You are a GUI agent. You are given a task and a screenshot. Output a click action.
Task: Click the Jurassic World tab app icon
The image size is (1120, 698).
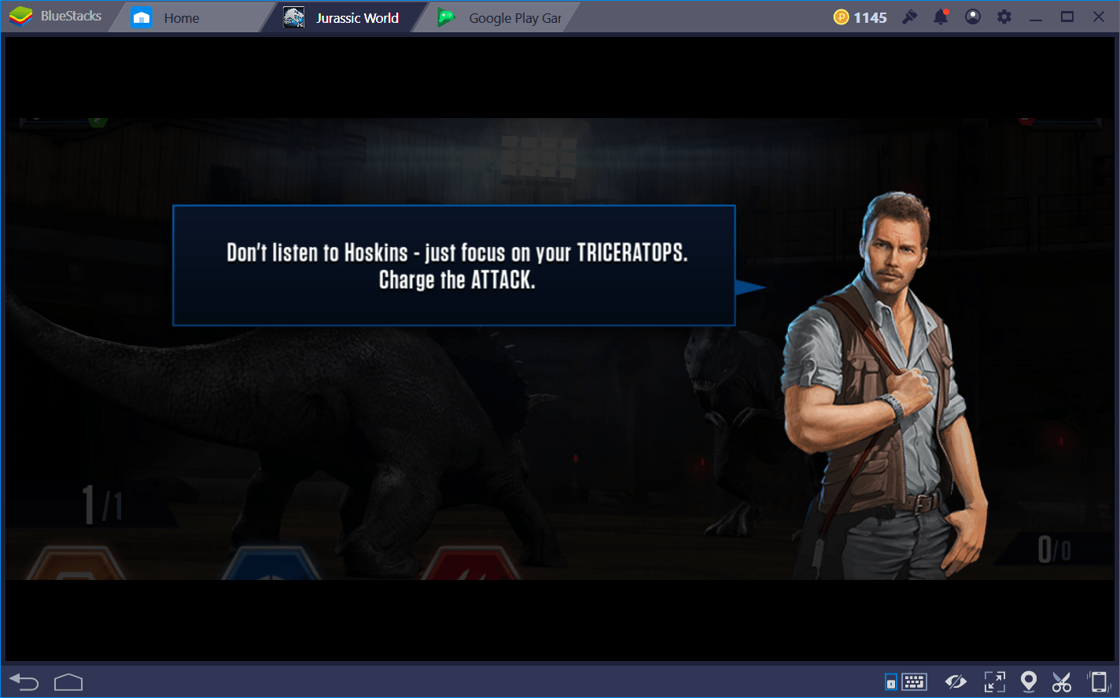pyautogui.click(x=294, y=17)
